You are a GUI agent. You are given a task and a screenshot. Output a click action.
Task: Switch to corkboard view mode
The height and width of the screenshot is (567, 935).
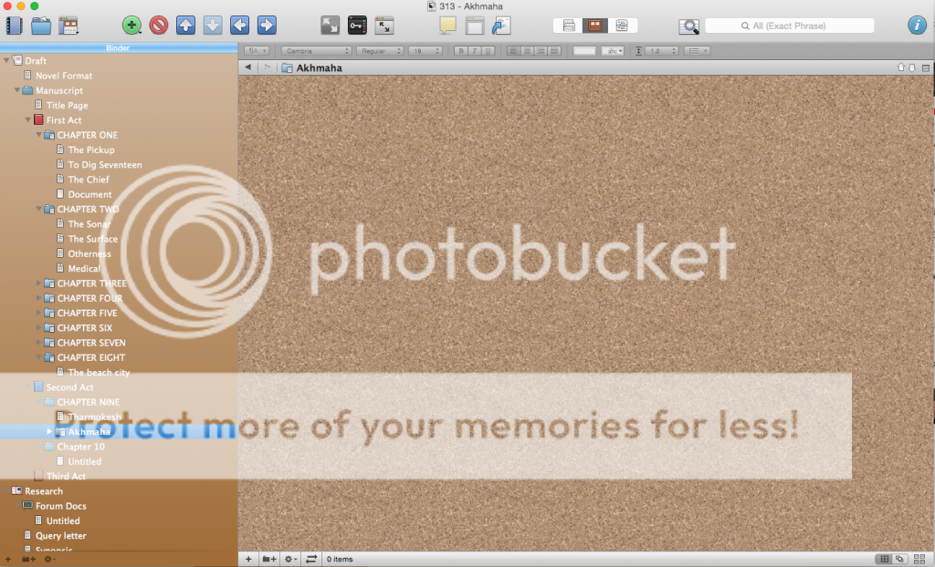point(594,26)
